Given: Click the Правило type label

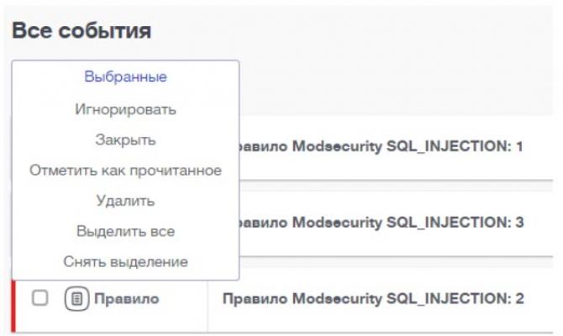Looking at the screenshot, I should tap(126, 298).
